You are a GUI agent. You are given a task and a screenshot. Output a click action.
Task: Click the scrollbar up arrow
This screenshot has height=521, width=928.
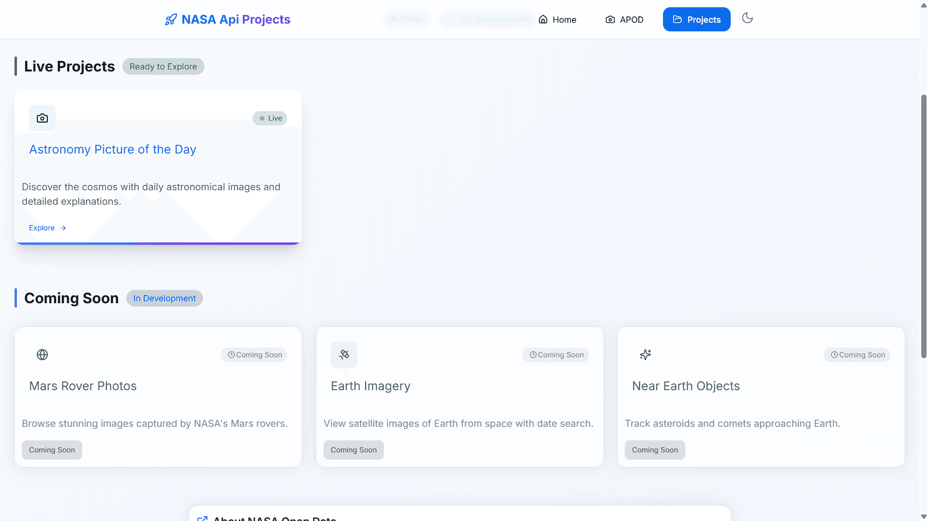tap(924, 4)
